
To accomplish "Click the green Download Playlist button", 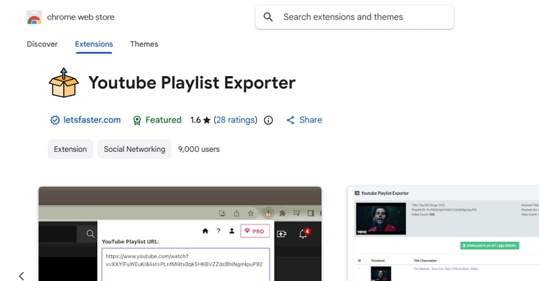I will 490,245.
